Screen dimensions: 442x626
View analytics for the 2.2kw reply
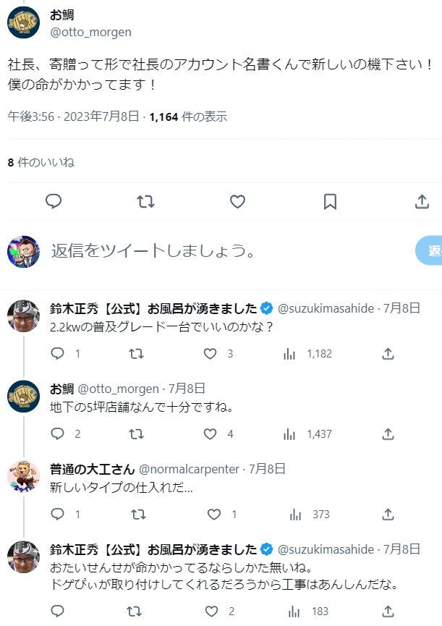tap(289, 354)
